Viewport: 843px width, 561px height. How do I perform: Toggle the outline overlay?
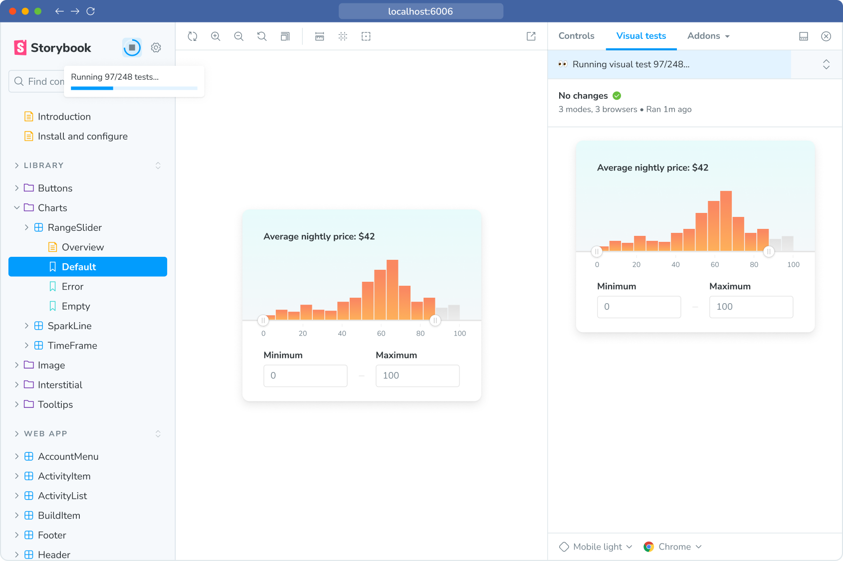click(366, 36)
